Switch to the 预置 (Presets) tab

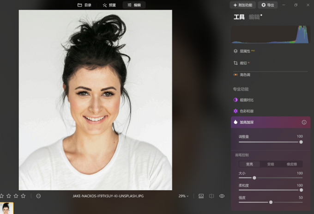(x=109, y=5)
